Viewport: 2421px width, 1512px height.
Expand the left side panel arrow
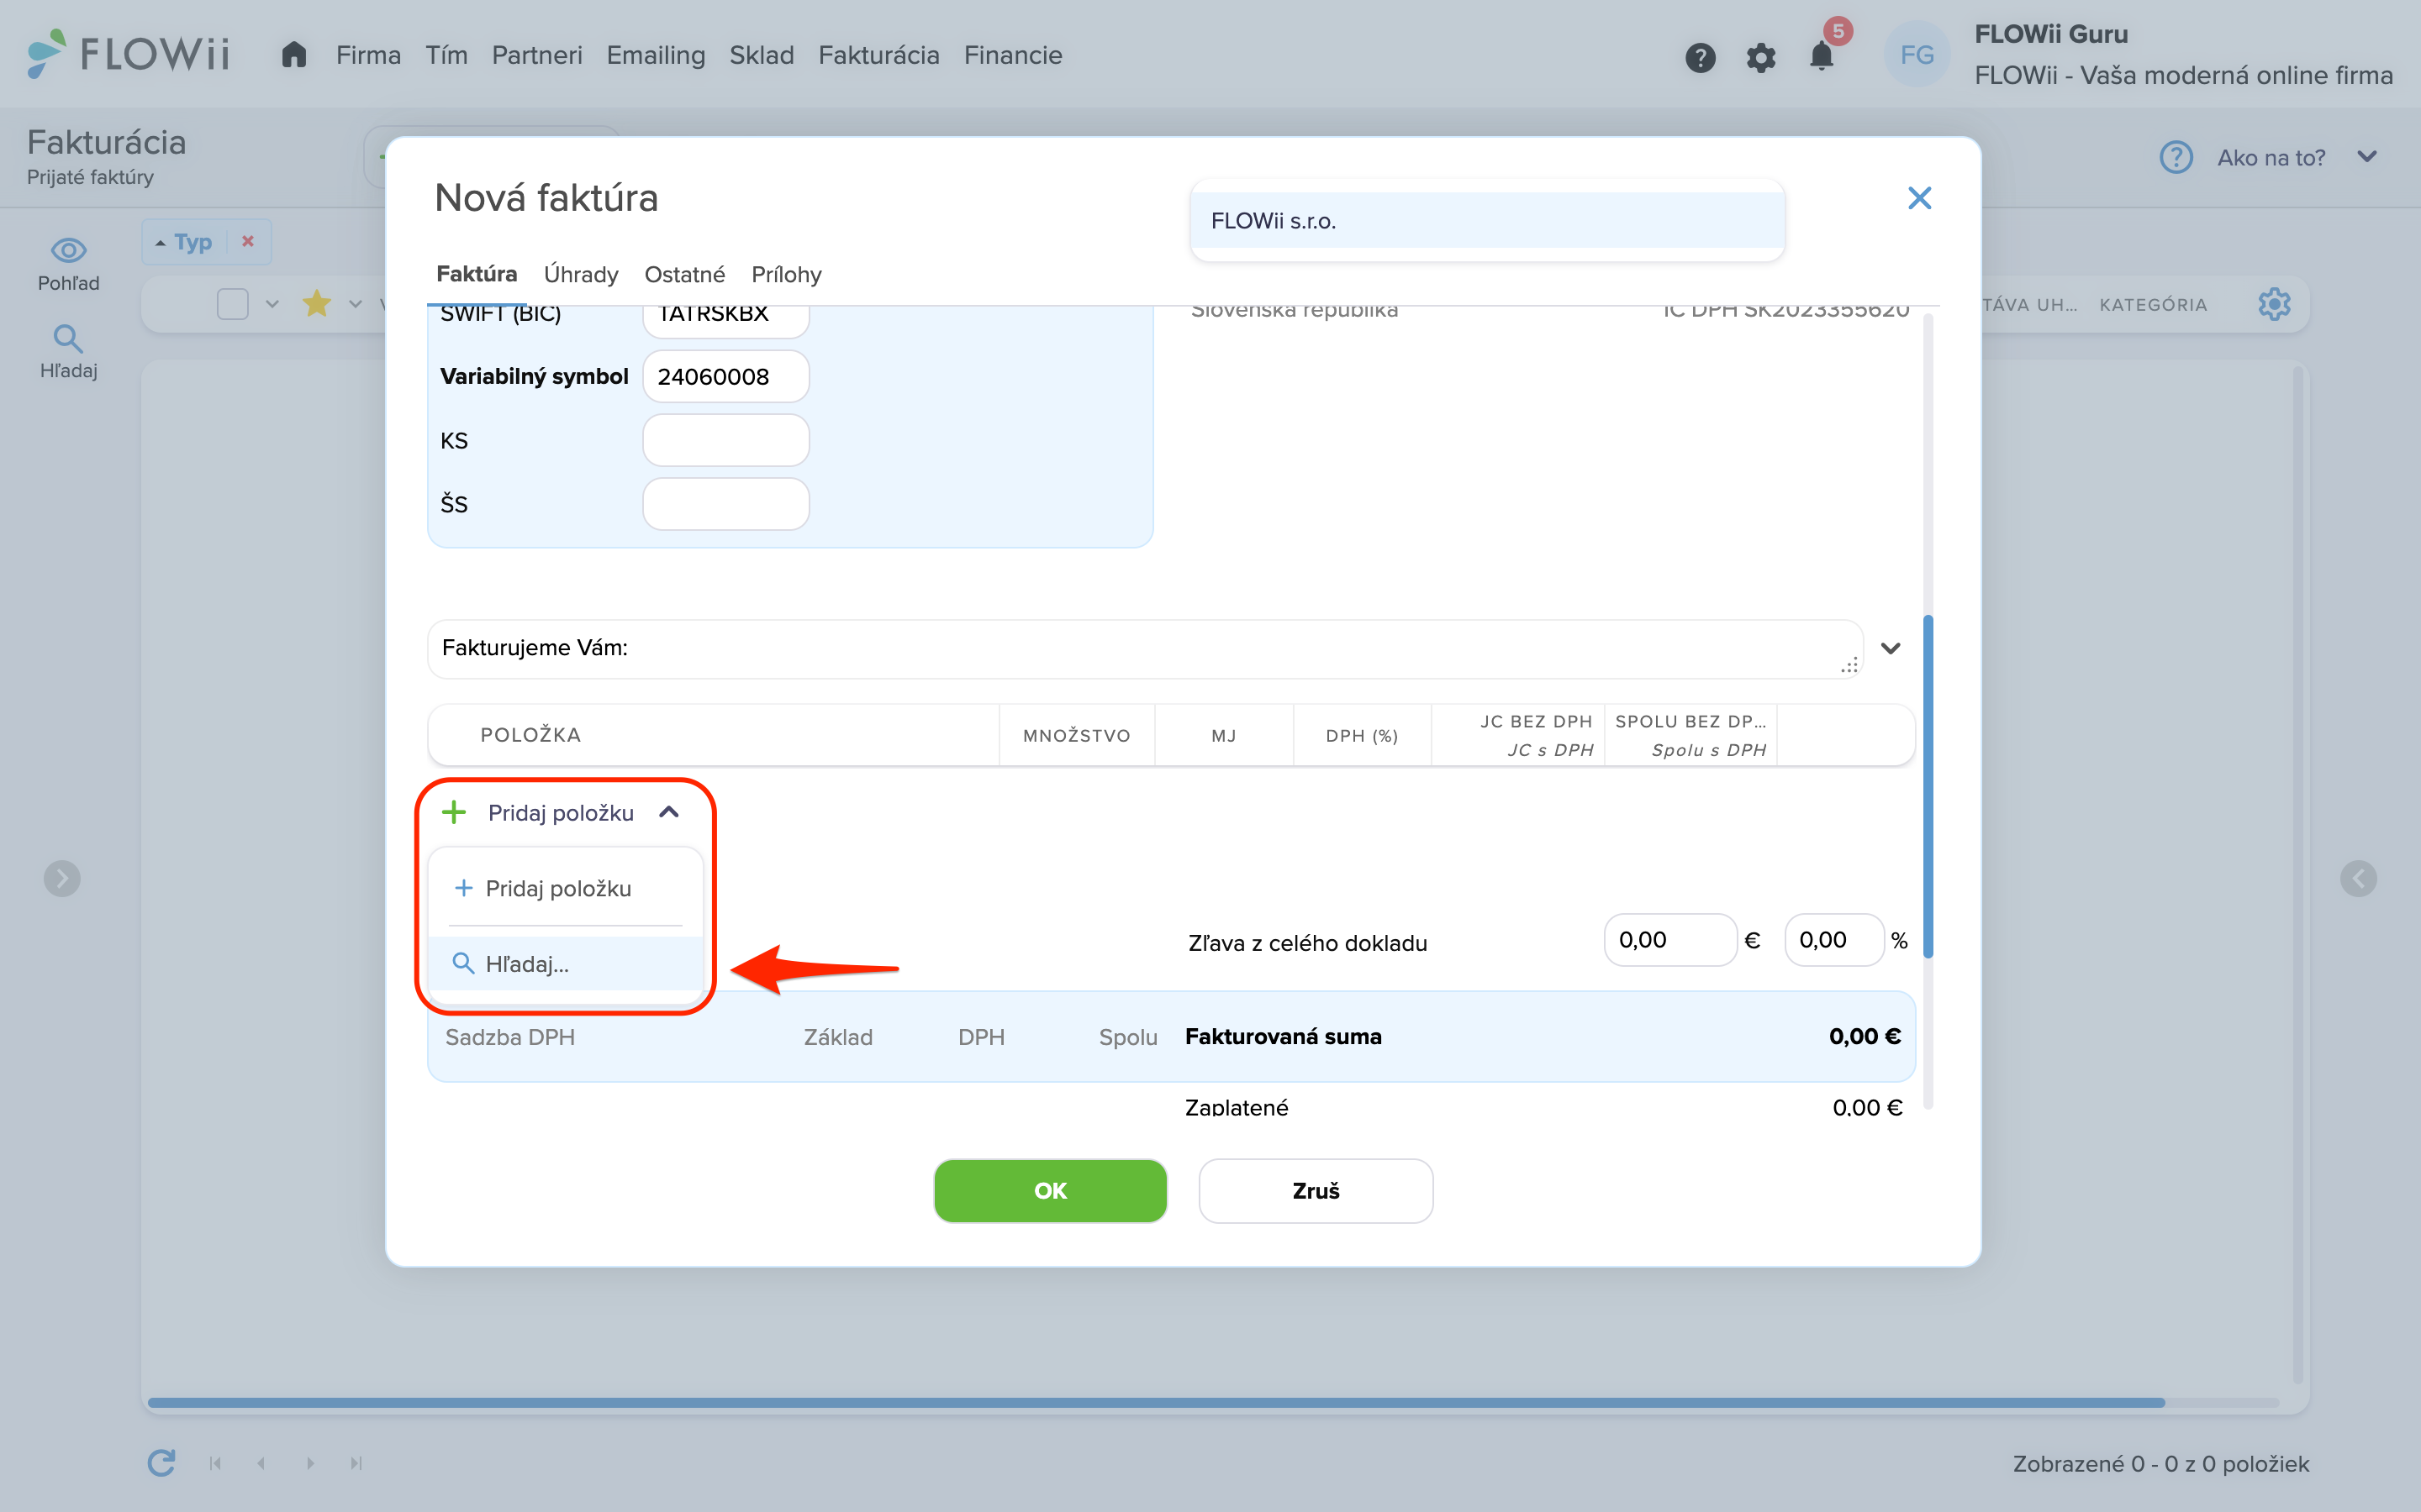click(62, 878)
